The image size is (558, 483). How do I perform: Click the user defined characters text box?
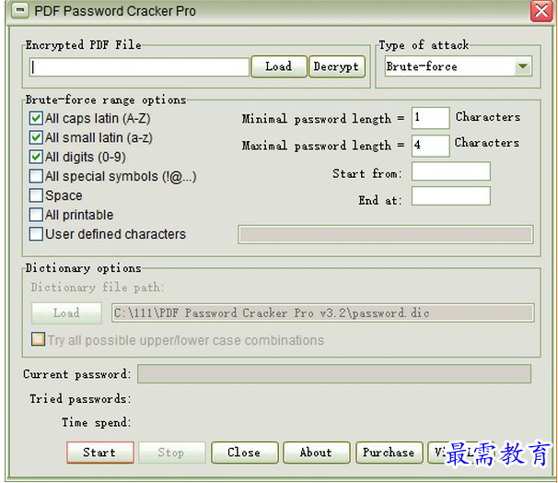coord(386,234)
